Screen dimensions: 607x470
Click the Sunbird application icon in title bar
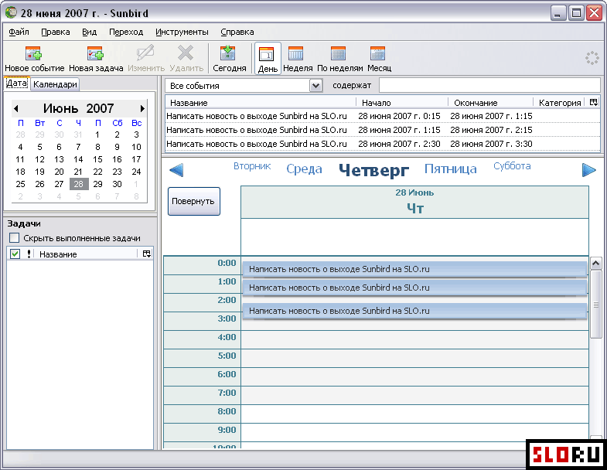click(11, 12)
